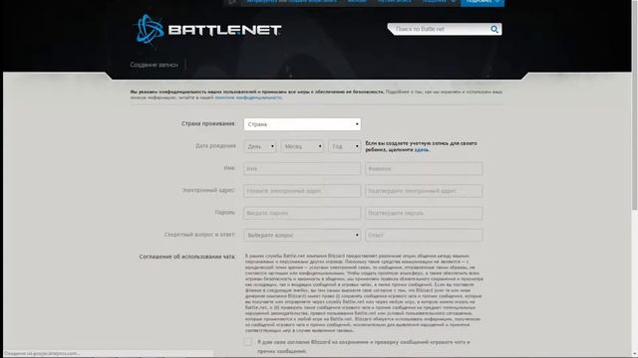Click the Подтвердите пароль field
This screenshot has height=358, width=638.
[424, 213]
